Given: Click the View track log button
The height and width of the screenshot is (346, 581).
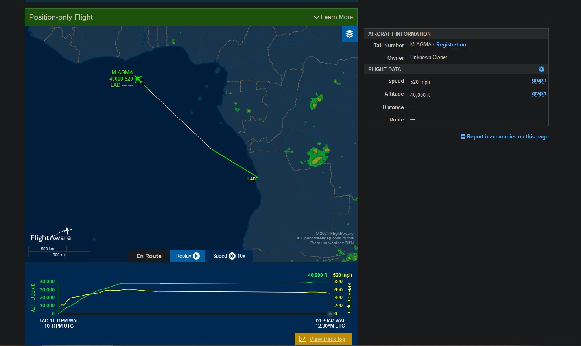Looking at the screenshot, I should click(x=323, y=339).
